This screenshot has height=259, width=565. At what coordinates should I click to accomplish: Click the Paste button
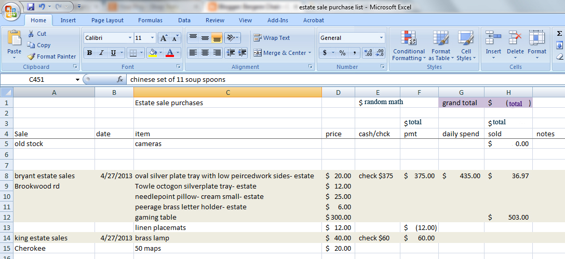pos(15,43)
